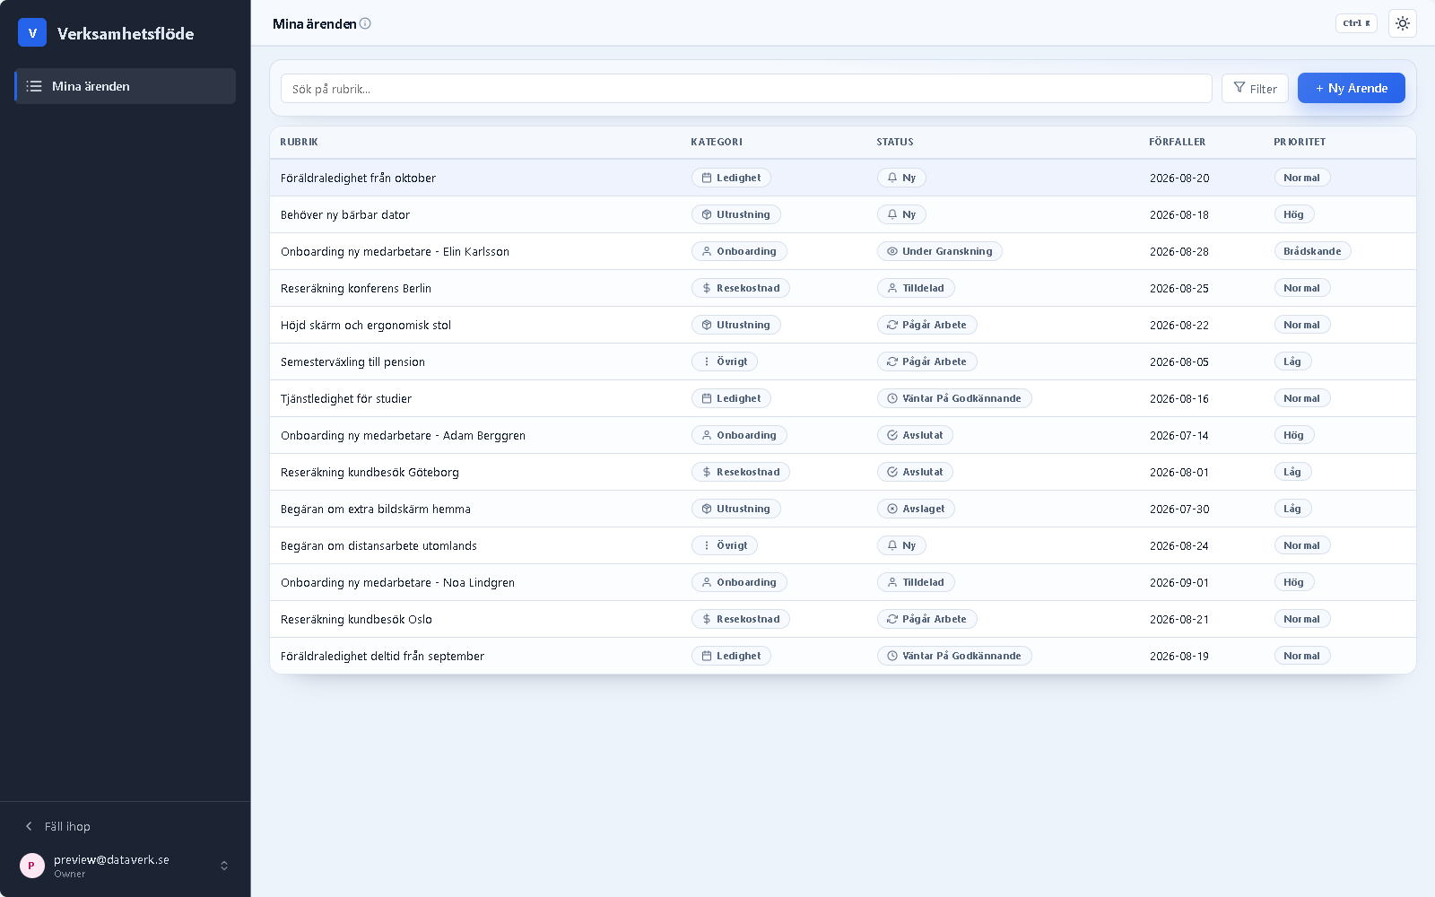The width and height of the screenshot is (1435, 897).
Task: Toggle the light/dark theme sun icon
Action: click(1403, 23)
